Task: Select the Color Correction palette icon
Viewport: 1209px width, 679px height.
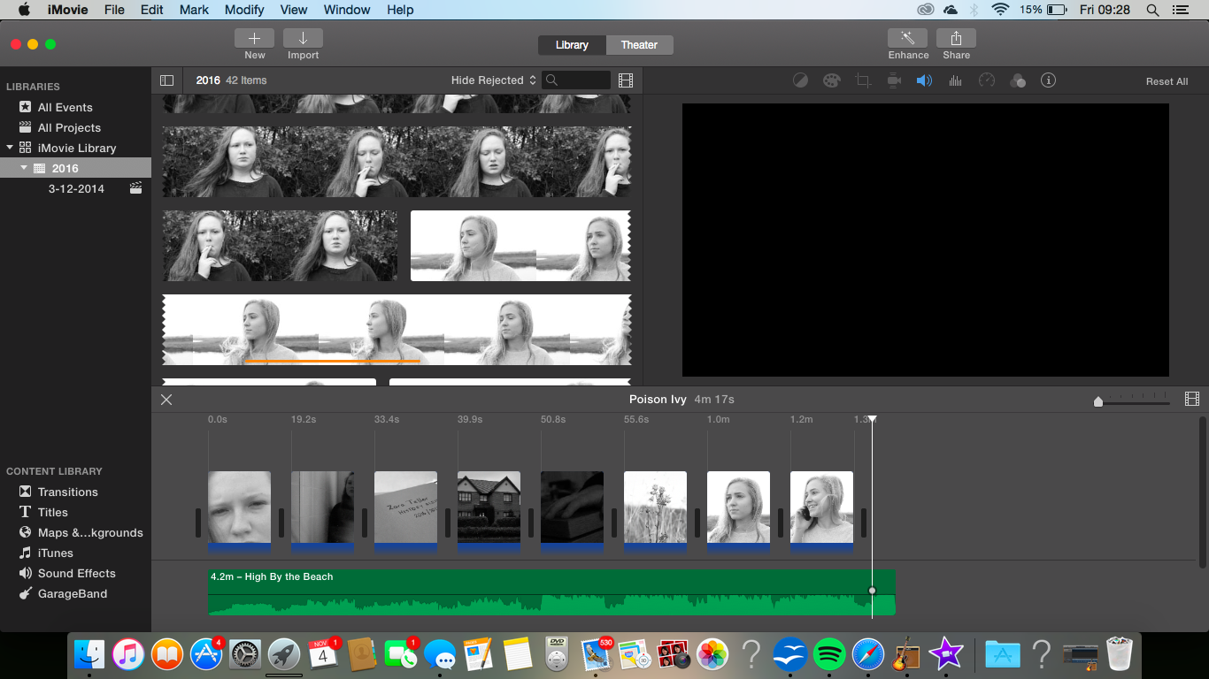Action: tap(831, 80)
